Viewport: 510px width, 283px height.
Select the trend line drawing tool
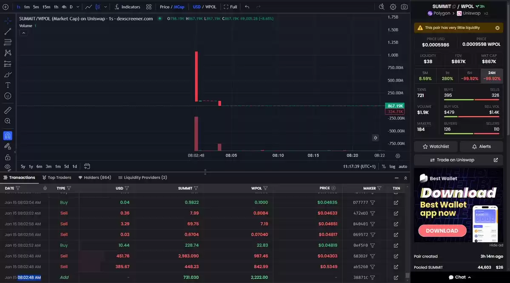point(8,31)
